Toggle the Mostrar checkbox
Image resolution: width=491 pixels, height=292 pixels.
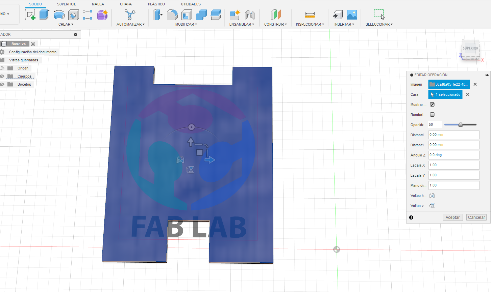click(432, 105)
